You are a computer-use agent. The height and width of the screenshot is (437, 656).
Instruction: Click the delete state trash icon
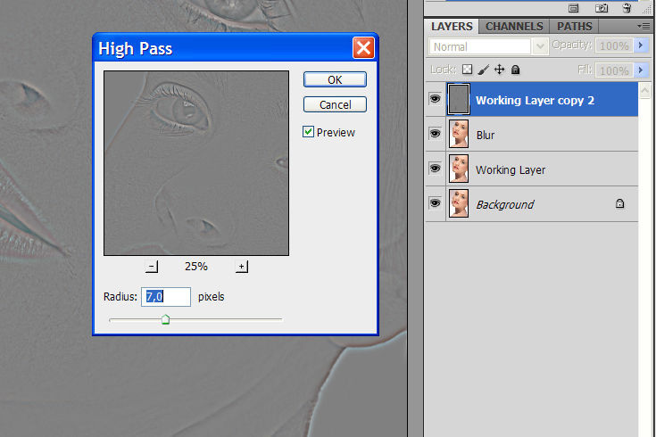pyautogui.click(x=627, y=8)
